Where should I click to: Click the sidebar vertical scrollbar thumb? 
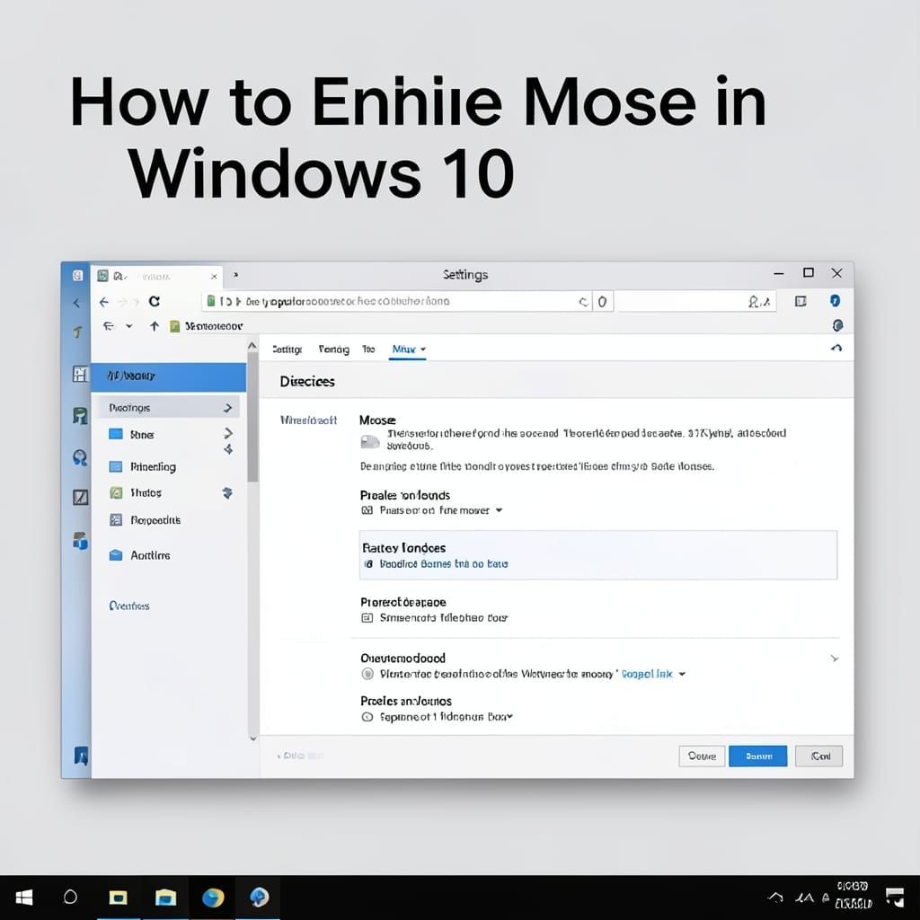click(252, 417)
